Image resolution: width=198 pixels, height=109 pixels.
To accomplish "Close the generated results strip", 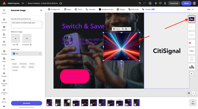I will tap(192, 74).
